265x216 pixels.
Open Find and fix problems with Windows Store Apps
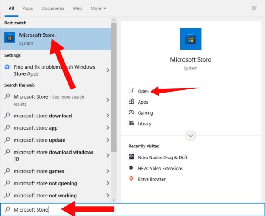(x=54, y=70)
